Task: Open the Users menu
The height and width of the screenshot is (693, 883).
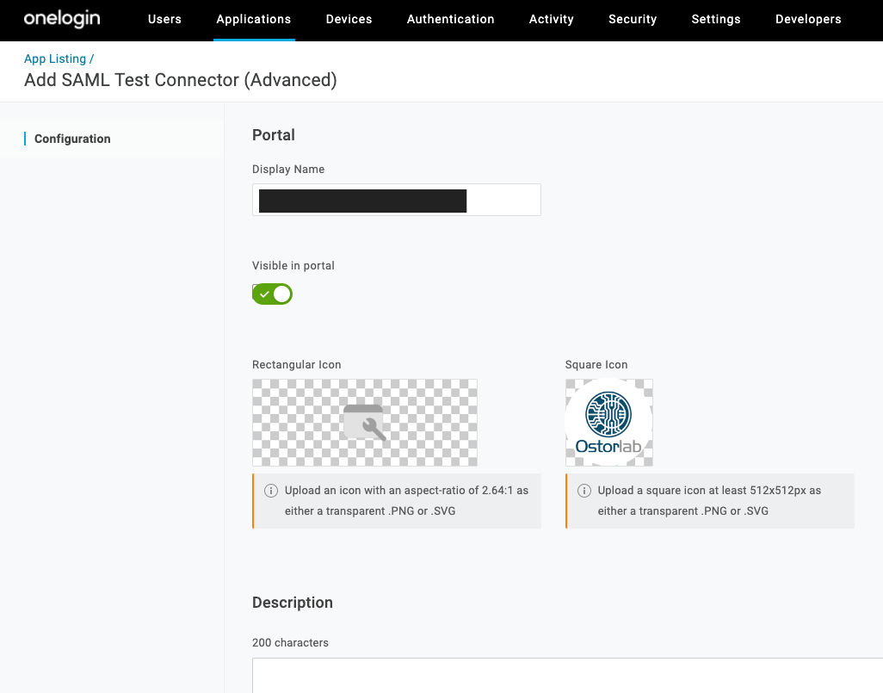Action: click(x=164, y=19)
